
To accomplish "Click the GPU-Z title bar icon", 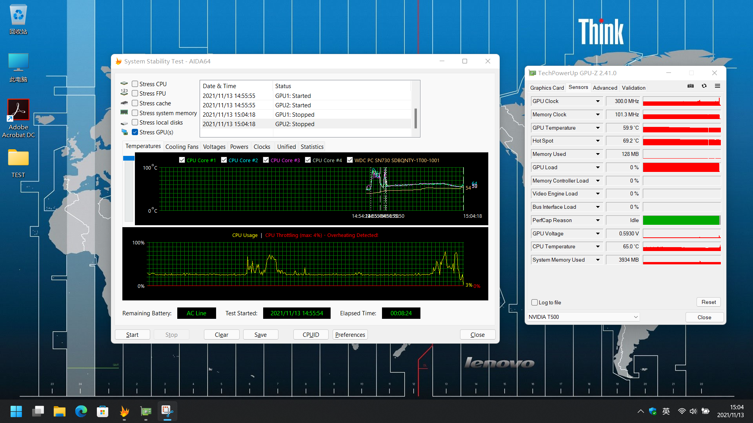I will [532, 73].
